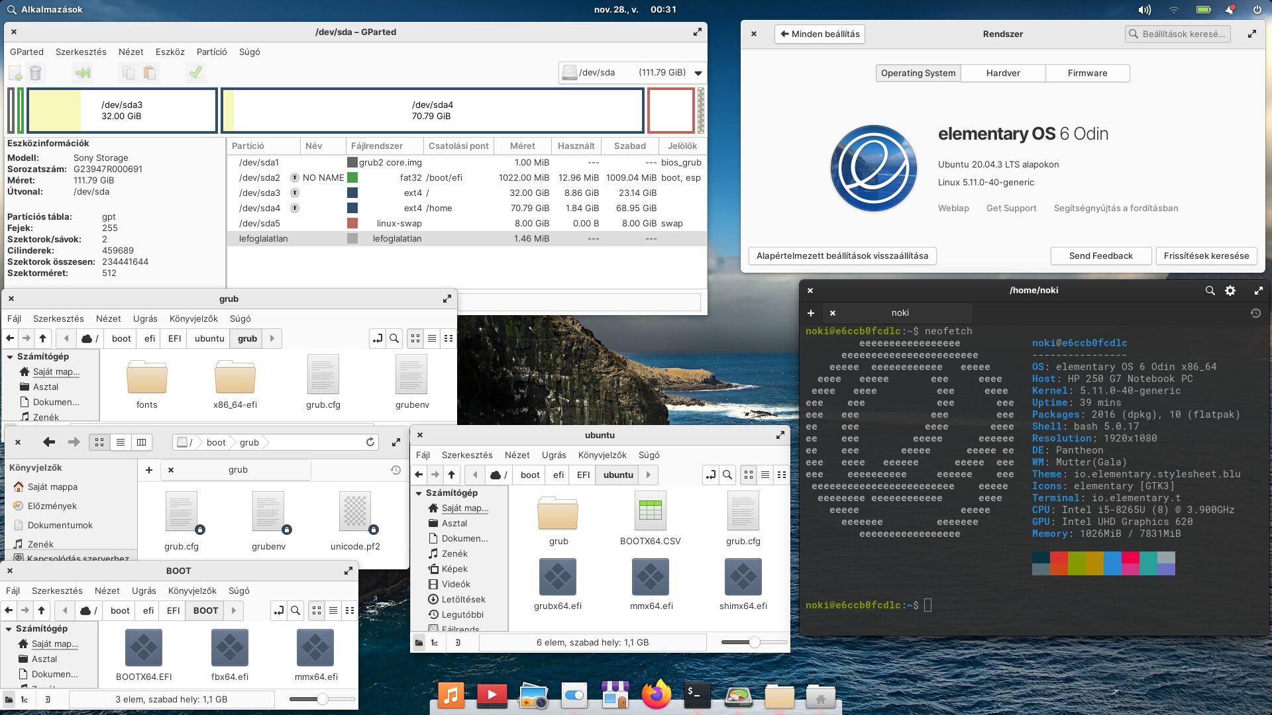Adjust the zoom slider in ubuntu window
This screenshot has width=1272, height=715.
coord(754,642)
